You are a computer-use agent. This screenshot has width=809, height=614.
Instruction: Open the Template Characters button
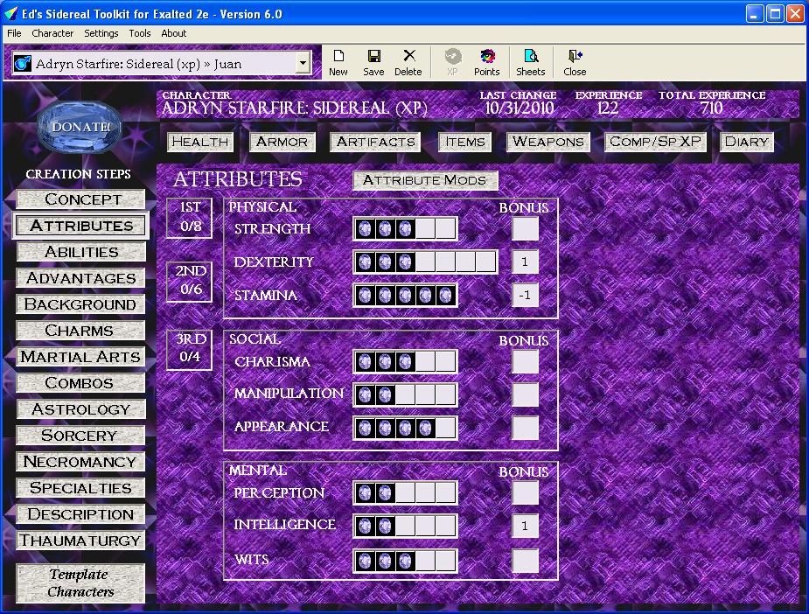coord(80,583)
